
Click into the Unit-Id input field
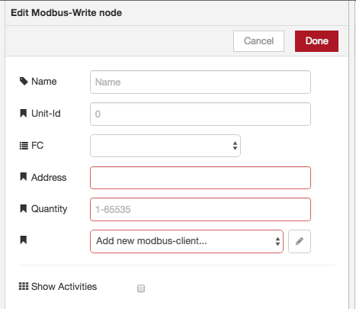[200, 114]
